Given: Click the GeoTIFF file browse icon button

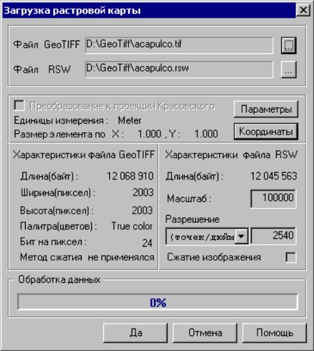Looking at the screenshot, I should coord(288,46).
